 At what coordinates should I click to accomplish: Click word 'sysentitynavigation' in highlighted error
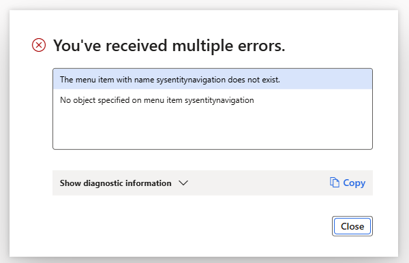click(191, 80)
